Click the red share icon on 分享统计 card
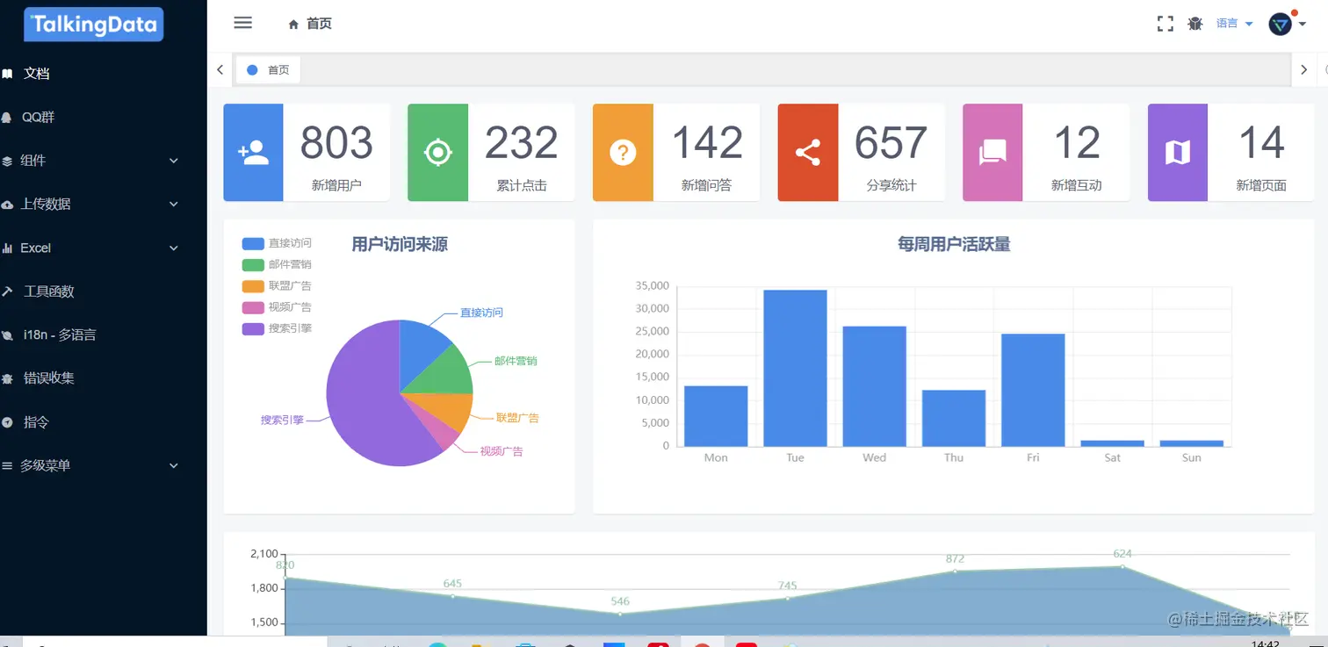 pos(808,153)
